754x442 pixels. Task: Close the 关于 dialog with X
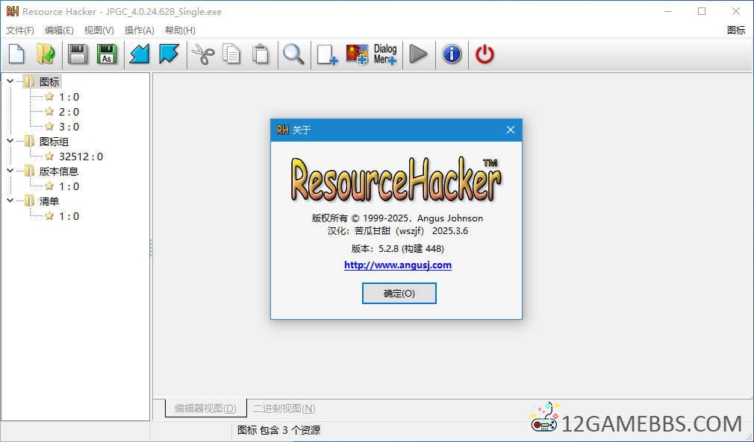pyautogui.click(x=511, y=130)
